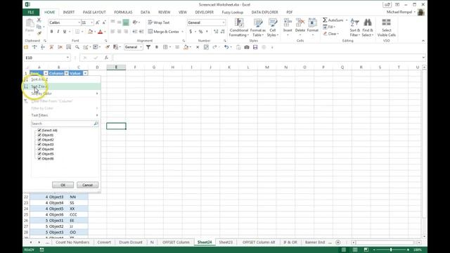450x253 pixels.
Task: Click the magnifier search icon in filter box
Action: pos(96,124)
